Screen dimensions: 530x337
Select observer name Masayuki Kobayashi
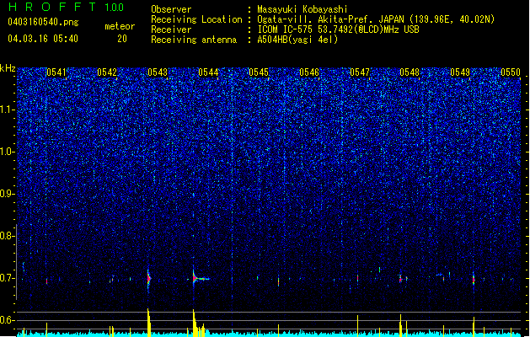pos(302,9)
